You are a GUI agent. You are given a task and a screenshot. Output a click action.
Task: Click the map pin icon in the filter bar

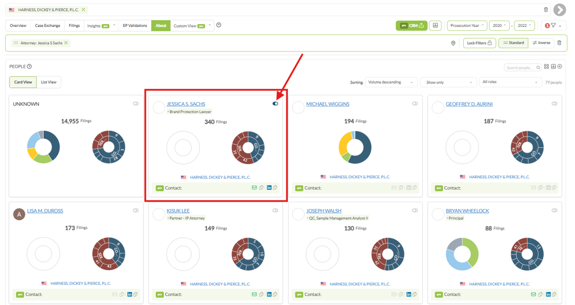(x=453, y=43)
